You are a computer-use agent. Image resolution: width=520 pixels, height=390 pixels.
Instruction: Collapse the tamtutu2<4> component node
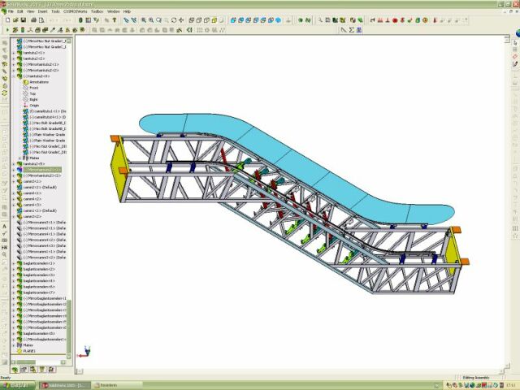tap(13, 76)
